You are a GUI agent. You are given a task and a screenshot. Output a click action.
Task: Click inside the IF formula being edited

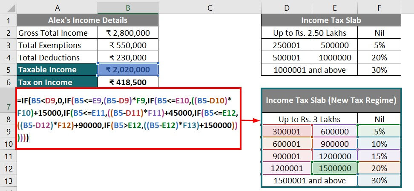(129, 118)
